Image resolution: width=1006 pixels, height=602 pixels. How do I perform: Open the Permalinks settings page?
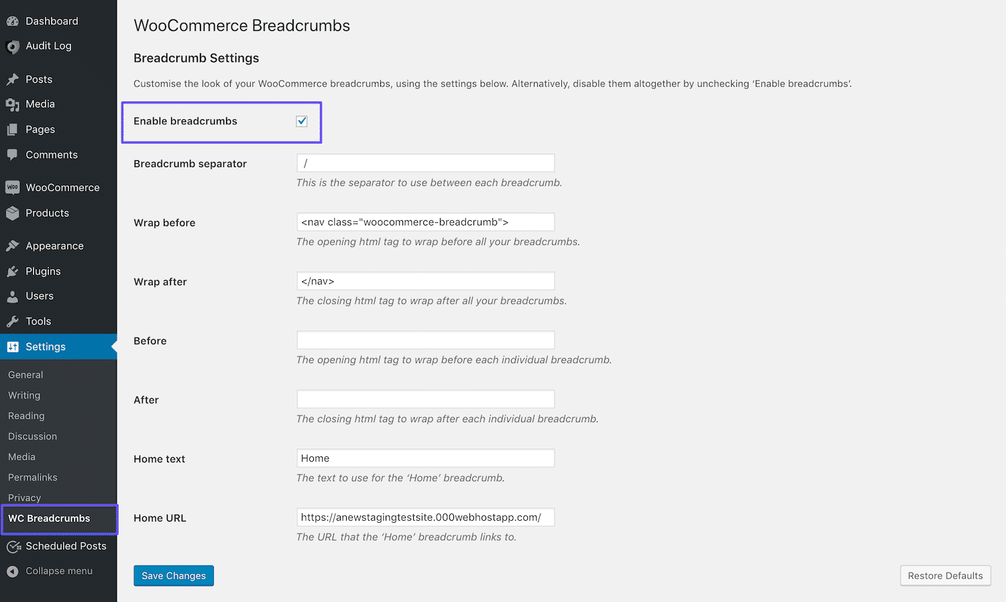[x=32, y=477]
